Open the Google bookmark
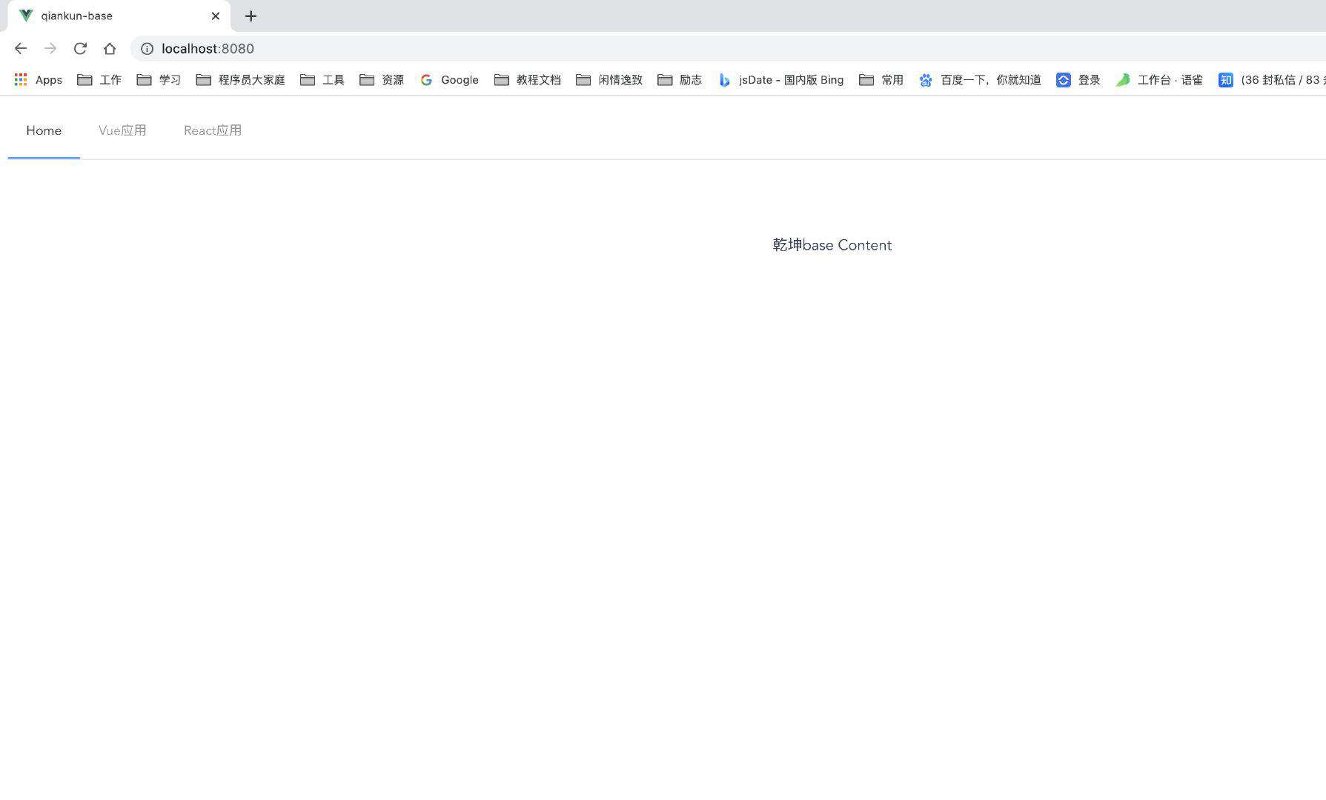Image resolution: width=1326 pixels, height=800 pixels. [449, 79]
